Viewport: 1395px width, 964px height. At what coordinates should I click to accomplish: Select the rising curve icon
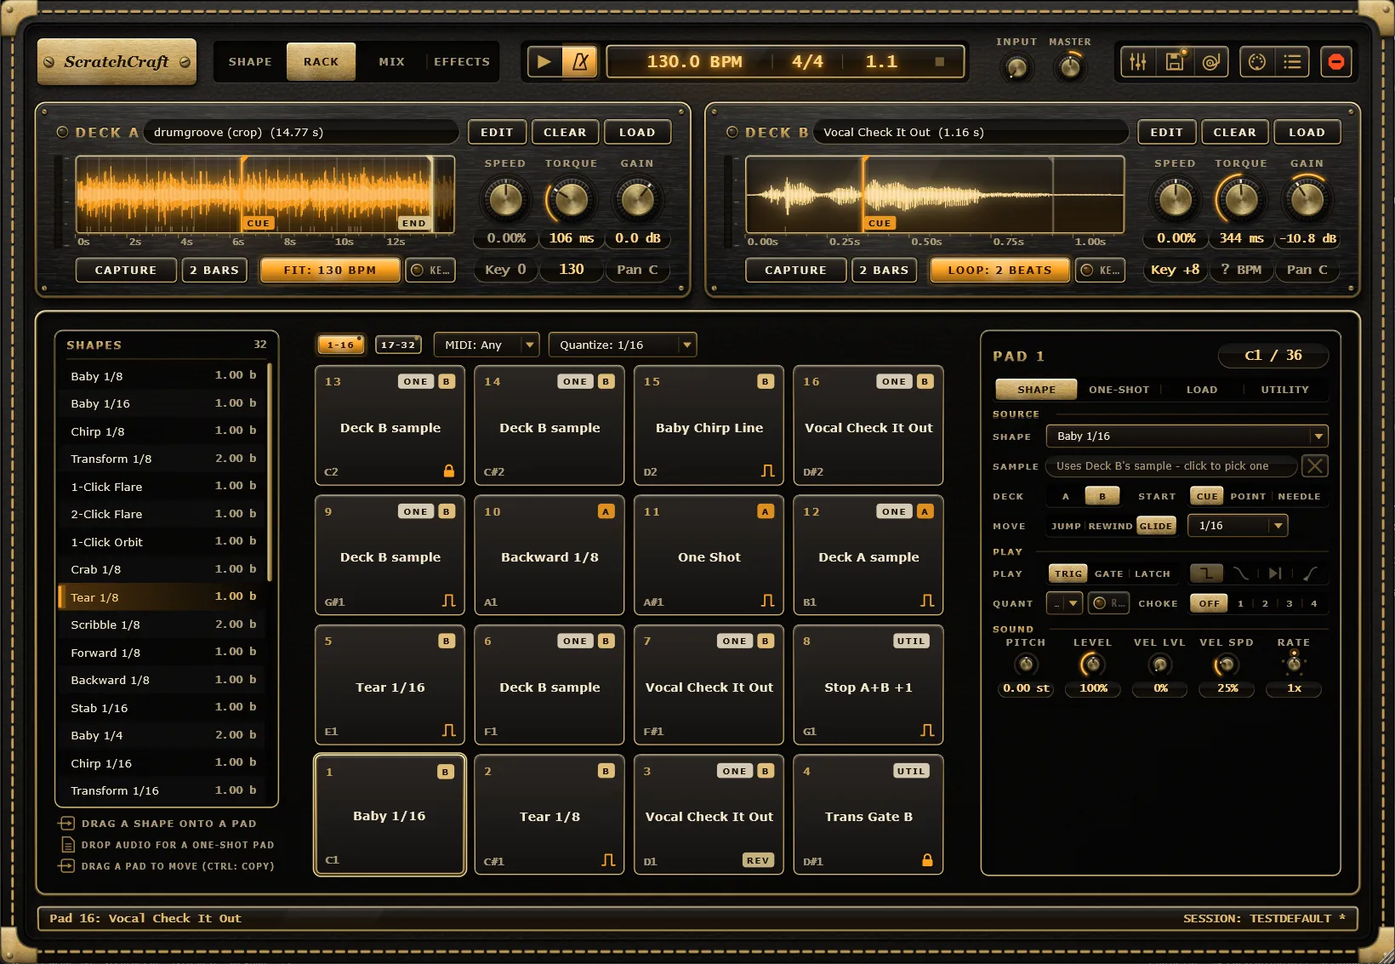1310,573
